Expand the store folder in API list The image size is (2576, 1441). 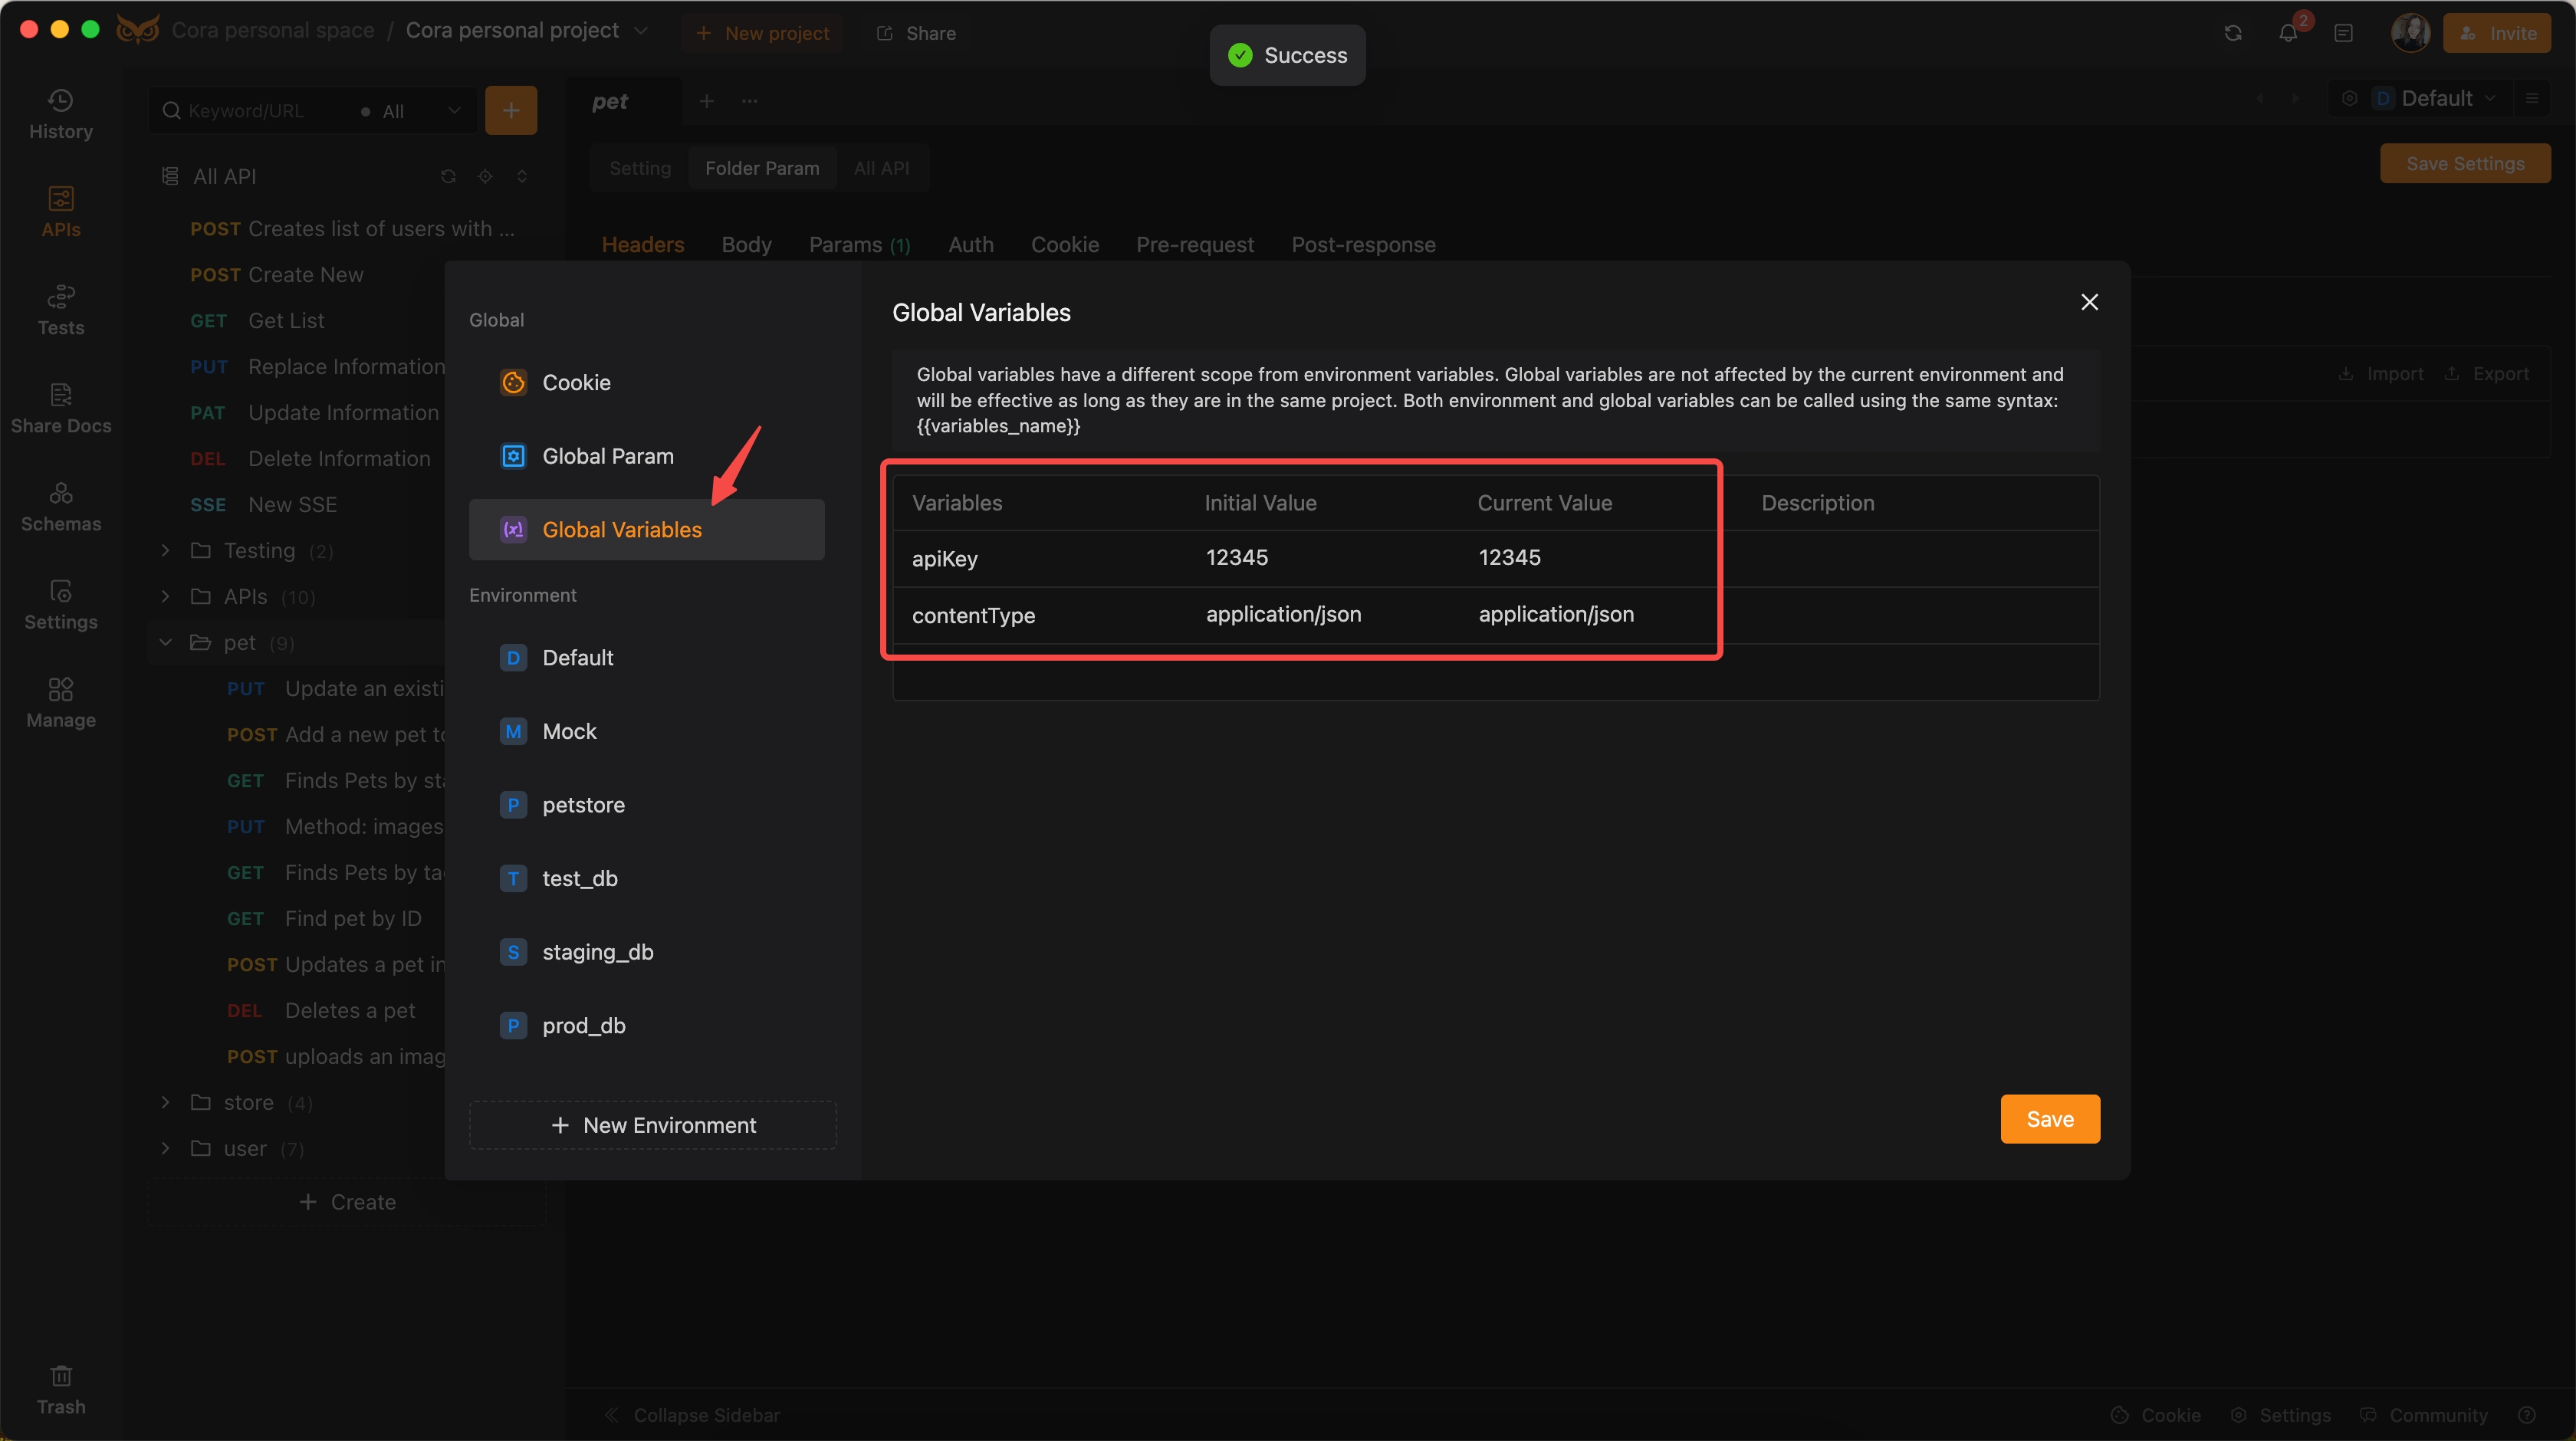(x=166, y=1101)
